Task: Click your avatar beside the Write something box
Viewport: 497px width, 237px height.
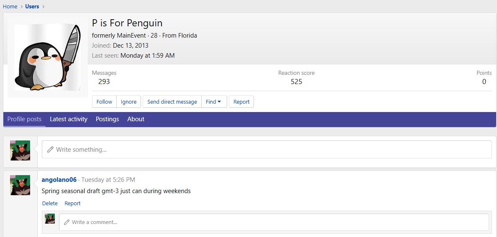Action: [x=20, y=150]
